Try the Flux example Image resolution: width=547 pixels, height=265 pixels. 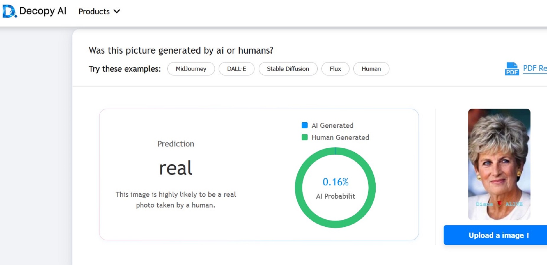point(335,69)
